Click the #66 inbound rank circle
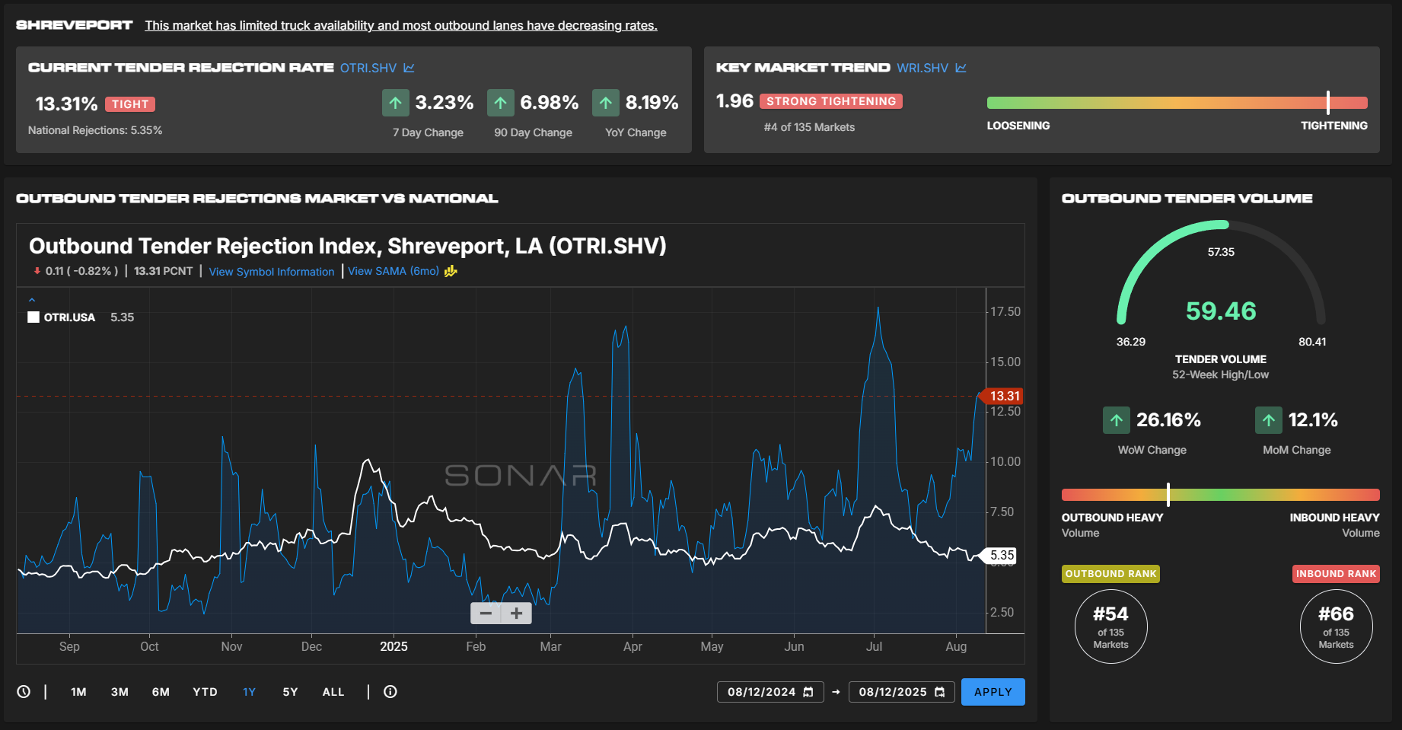The image size is (1402, 730). [1336, 626]
